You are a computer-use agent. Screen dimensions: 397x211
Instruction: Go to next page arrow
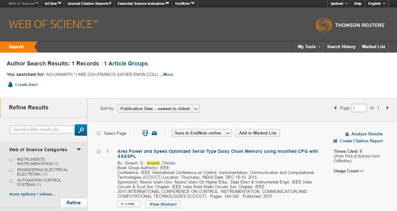click(388, 108)
